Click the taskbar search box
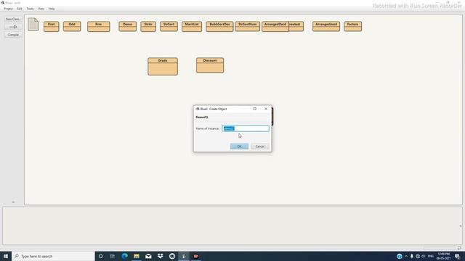465x261 pixels. tap(53, 256)
